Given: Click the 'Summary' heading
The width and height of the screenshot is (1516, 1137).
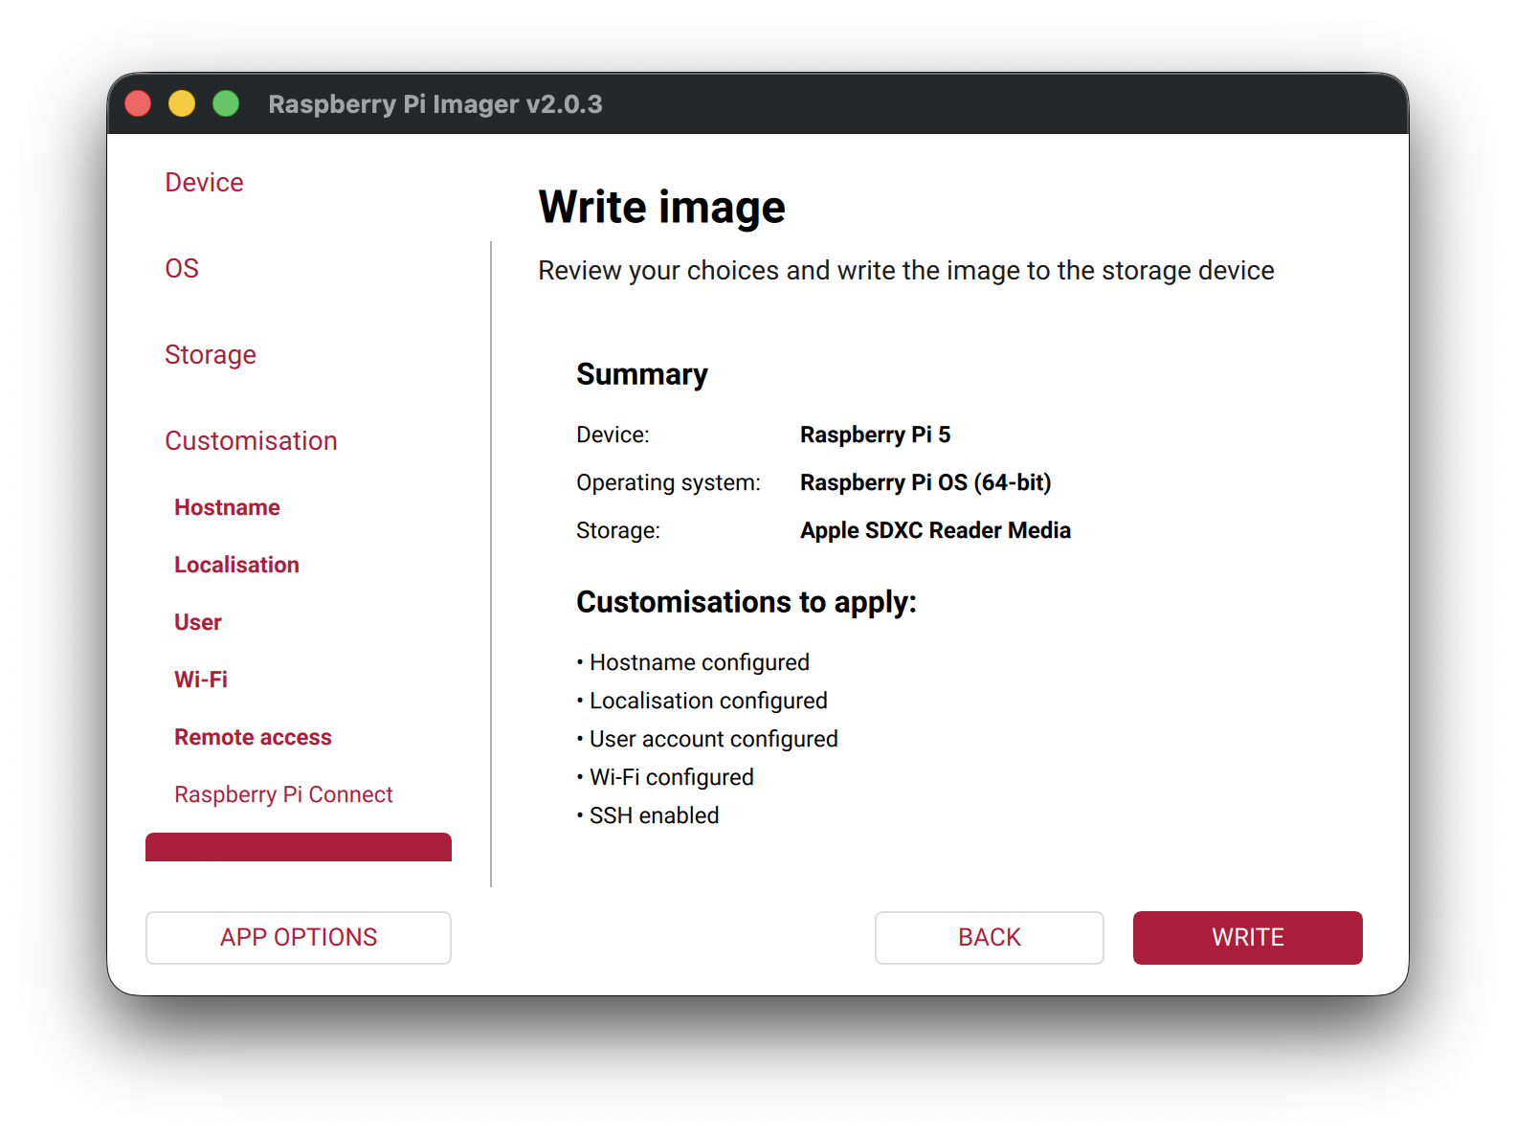Looking at the screenshot, I should 641,374.
